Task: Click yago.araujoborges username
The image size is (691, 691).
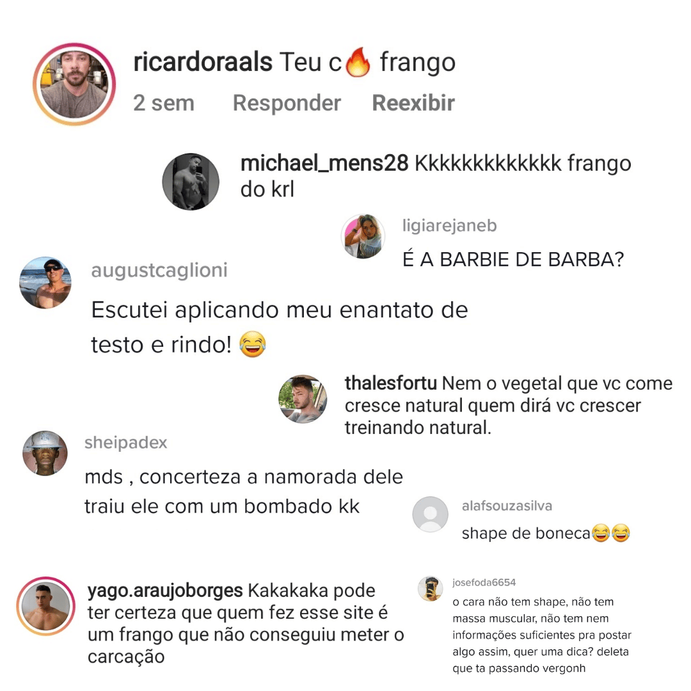Action: (165, 591)
